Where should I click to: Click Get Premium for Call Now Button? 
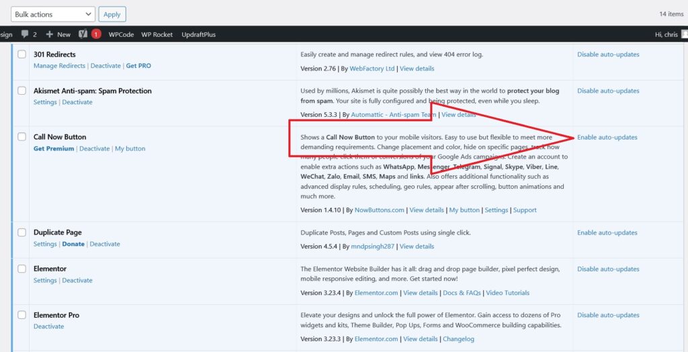pyautogui.click(x=54, y=148)
